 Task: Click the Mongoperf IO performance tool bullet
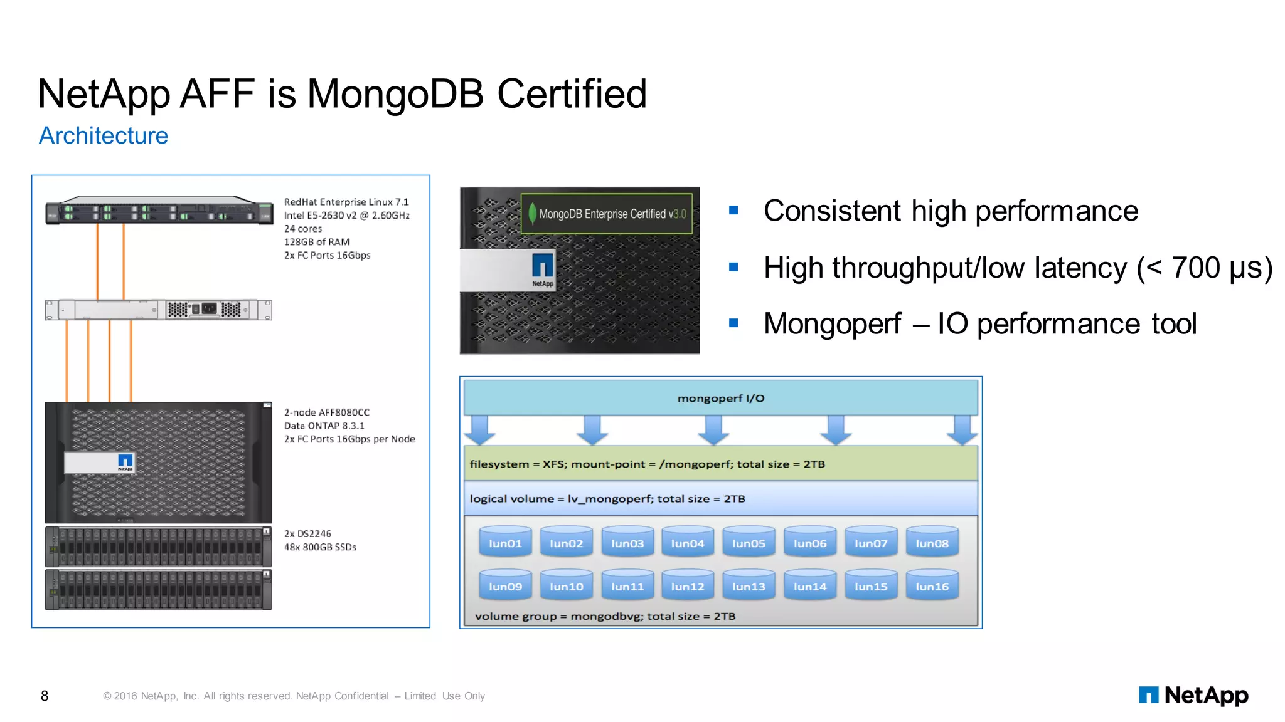[980, 324]
